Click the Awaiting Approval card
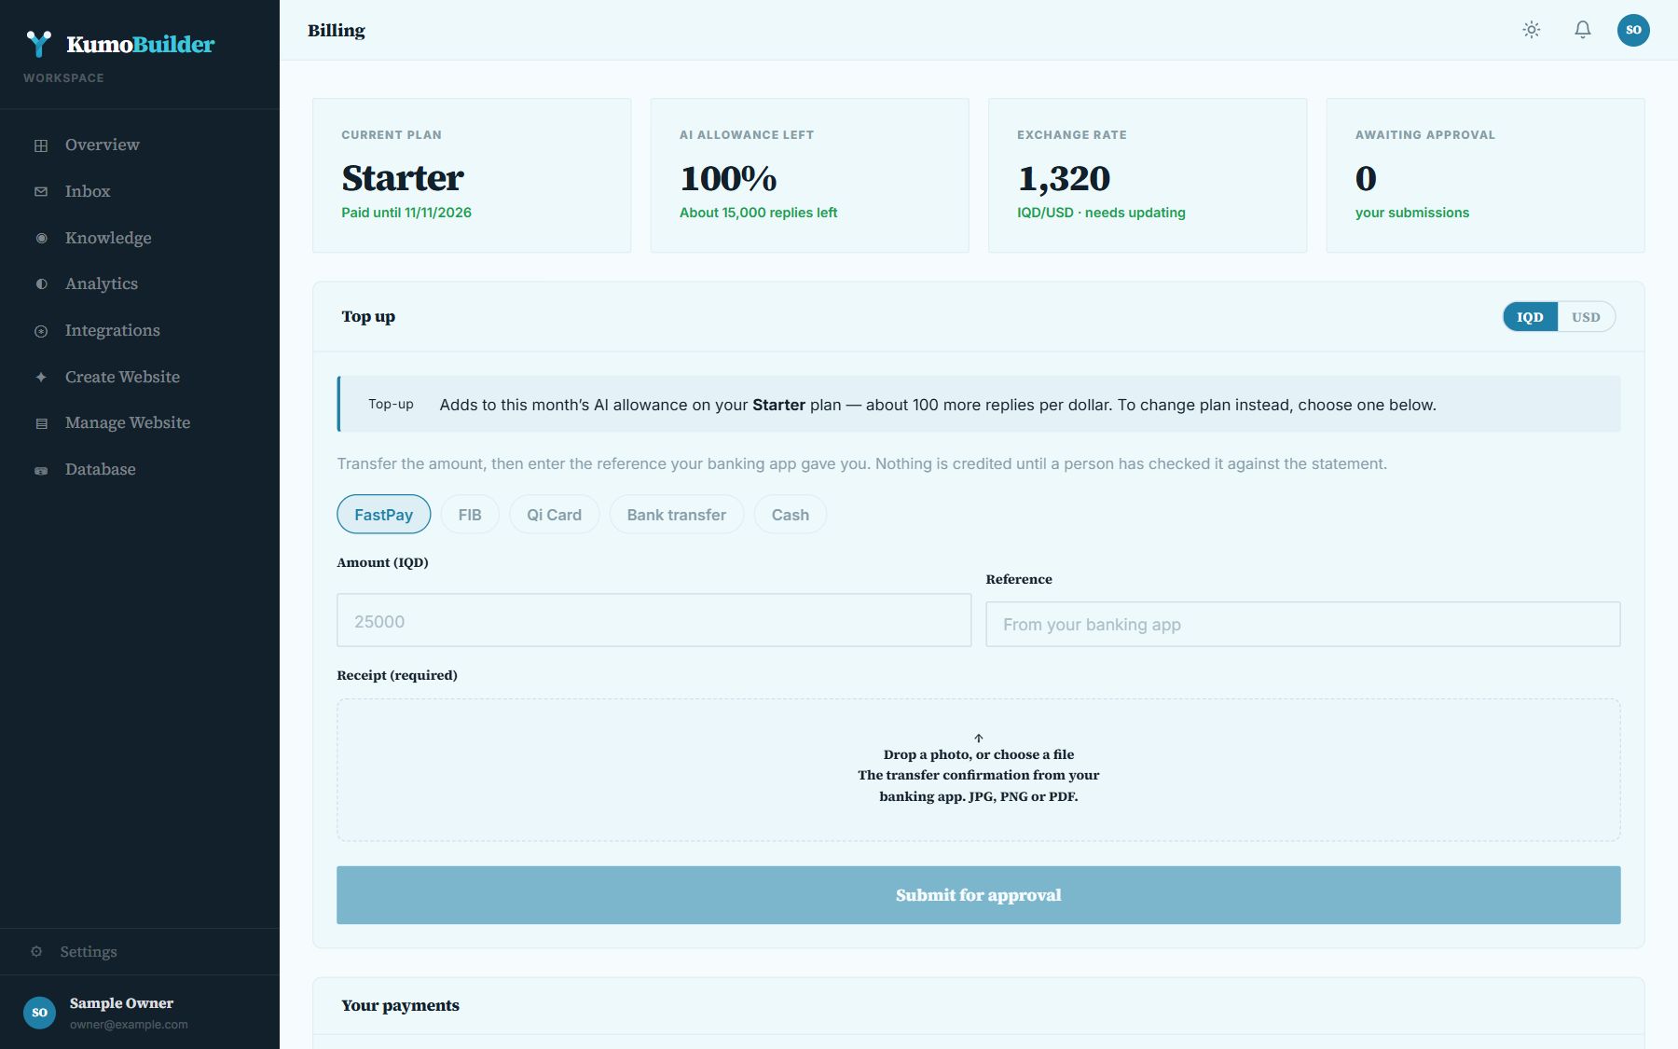The height and width of the screenshot is (1049, 1678). pos(1486,175)
